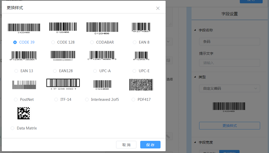Pick the UPC-E radio option

(x=135, y=71)
